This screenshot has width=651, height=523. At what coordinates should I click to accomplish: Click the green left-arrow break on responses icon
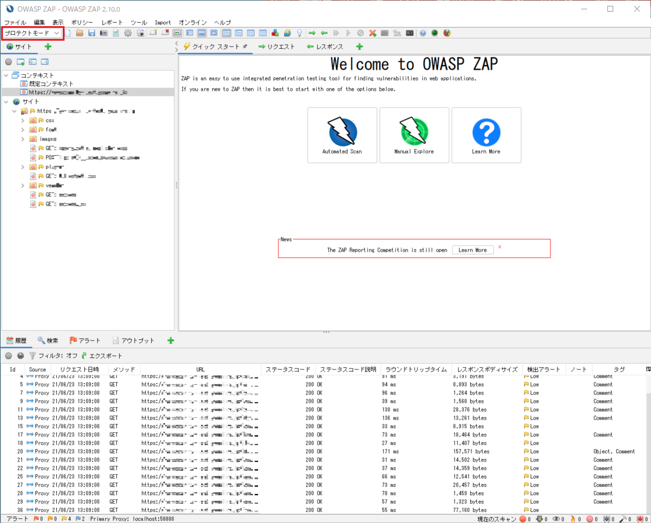click(324, 33)
